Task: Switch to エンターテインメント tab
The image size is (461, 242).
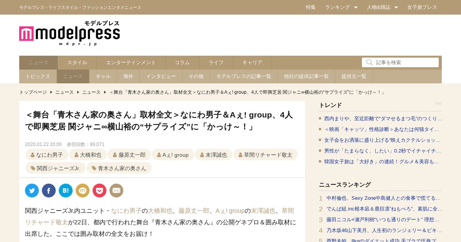Action: point(131,63)
